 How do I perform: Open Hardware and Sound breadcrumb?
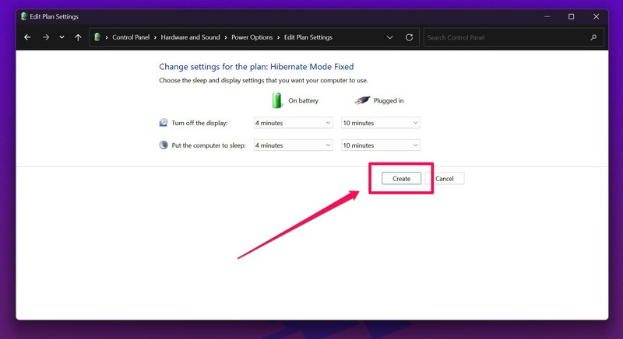point(192,37)
